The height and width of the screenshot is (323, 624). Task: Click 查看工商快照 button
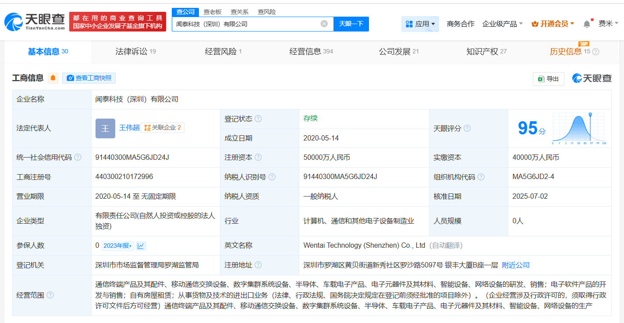tap(89, 78)
